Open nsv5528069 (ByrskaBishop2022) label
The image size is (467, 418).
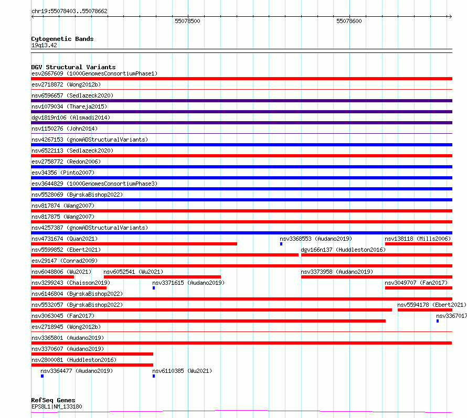pos(77,195)
